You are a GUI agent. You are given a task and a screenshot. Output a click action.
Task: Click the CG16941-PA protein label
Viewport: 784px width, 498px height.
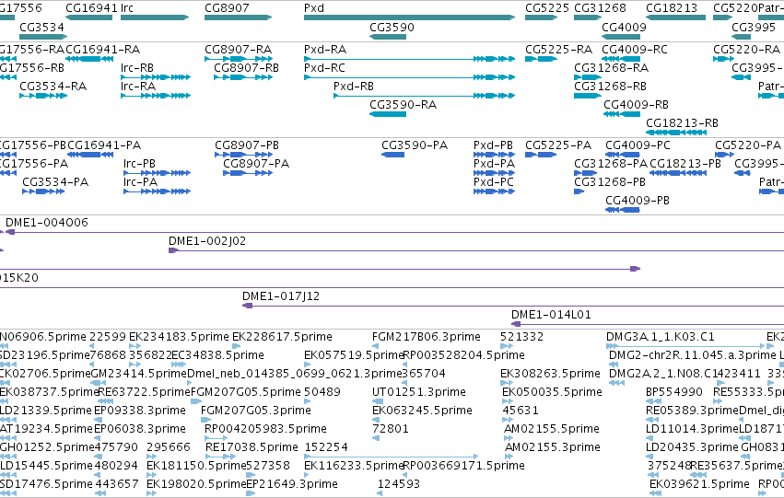[104, 145]
